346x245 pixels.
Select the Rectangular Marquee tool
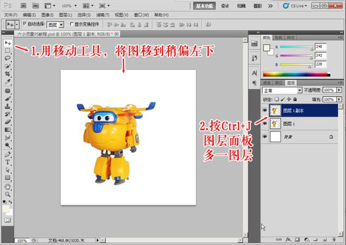tap(8, 51)
